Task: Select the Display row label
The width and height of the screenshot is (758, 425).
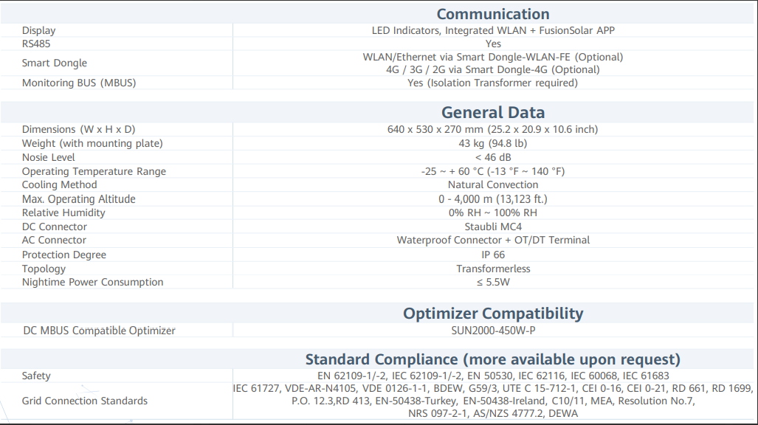Action: (x=38, y=30)
